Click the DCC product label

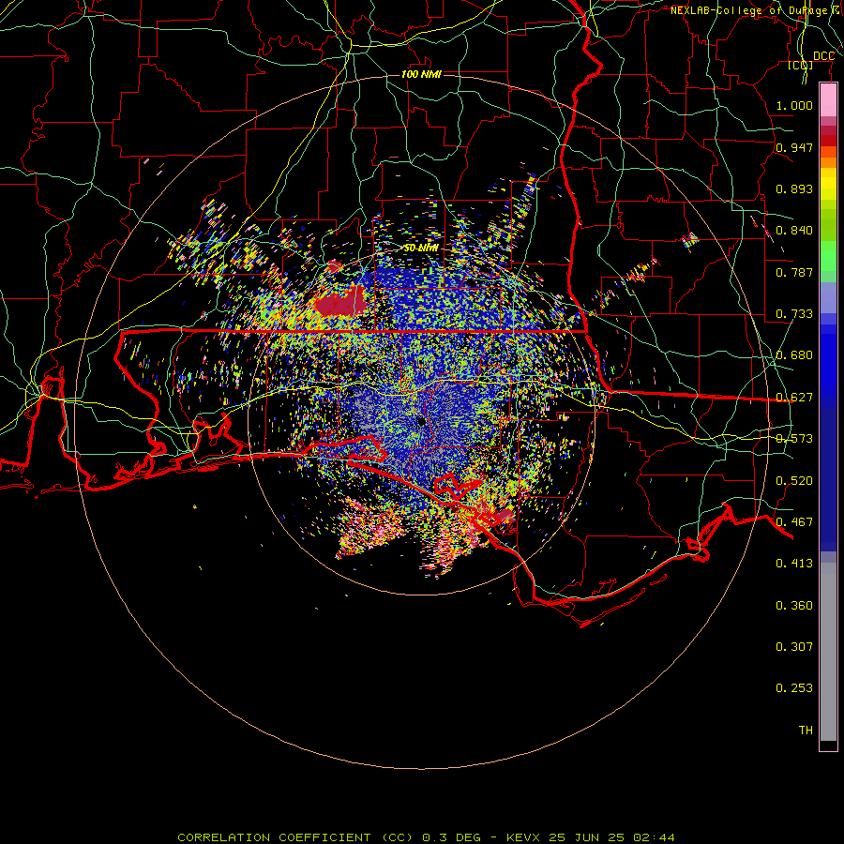click(823, 56)
